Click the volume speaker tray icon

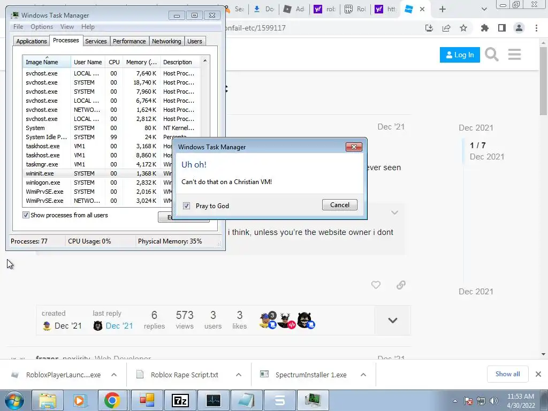tap(494, 401)
